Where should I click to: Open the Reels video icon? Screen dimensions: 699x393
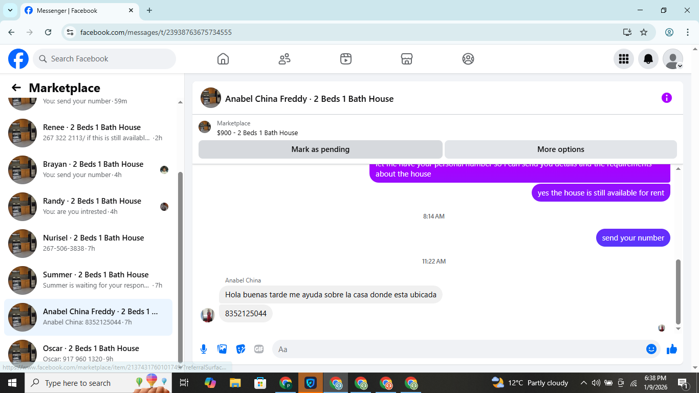click(x=346, y=59)
